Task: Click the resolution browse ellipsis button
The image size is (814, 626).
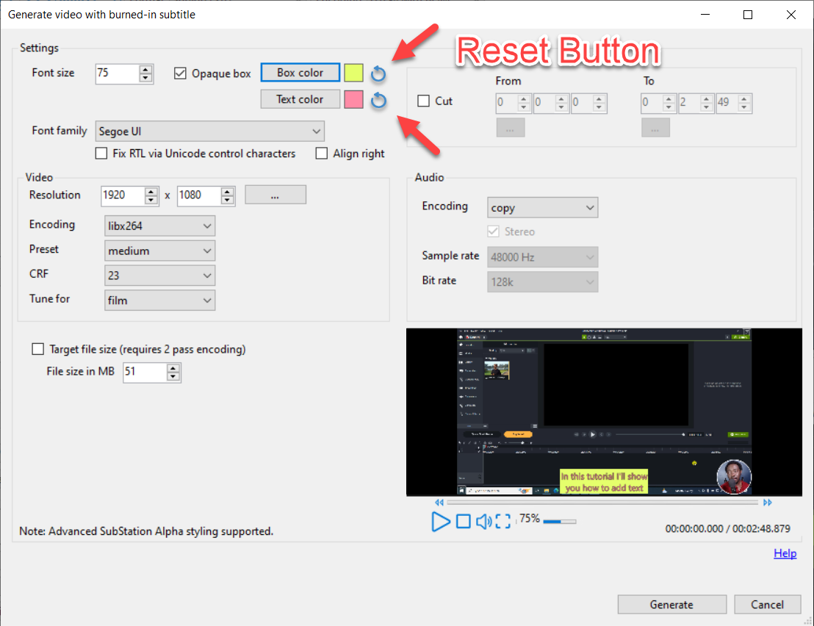Action: click(275, 194)
